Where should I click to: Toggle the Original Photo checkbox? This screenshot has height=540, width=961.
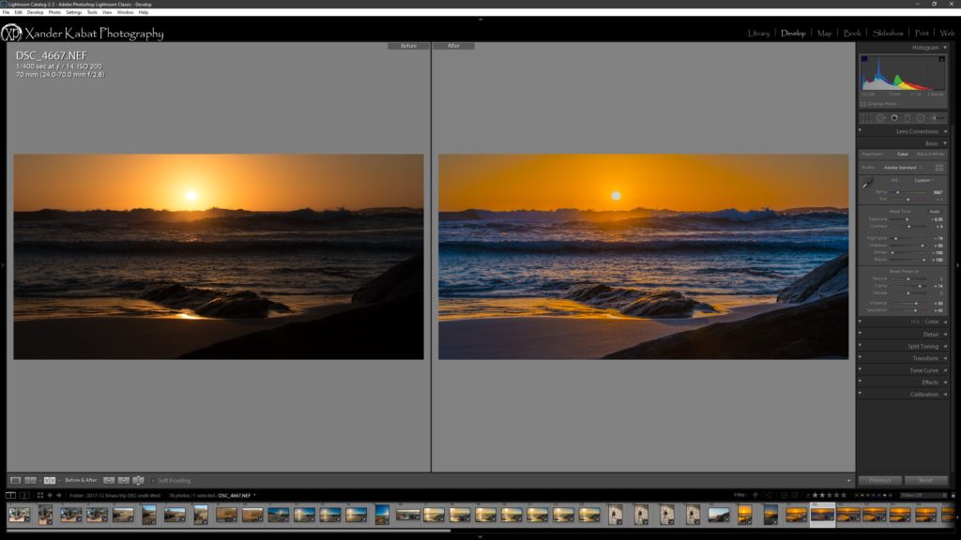(863, 103)
